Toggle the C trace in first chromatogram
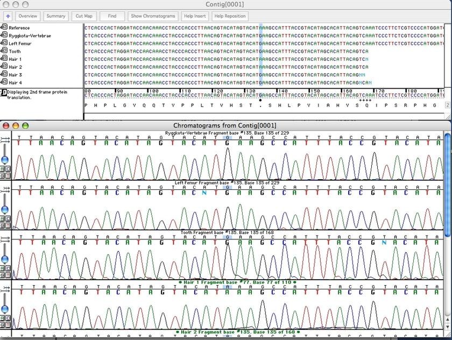 coord(8,168)
